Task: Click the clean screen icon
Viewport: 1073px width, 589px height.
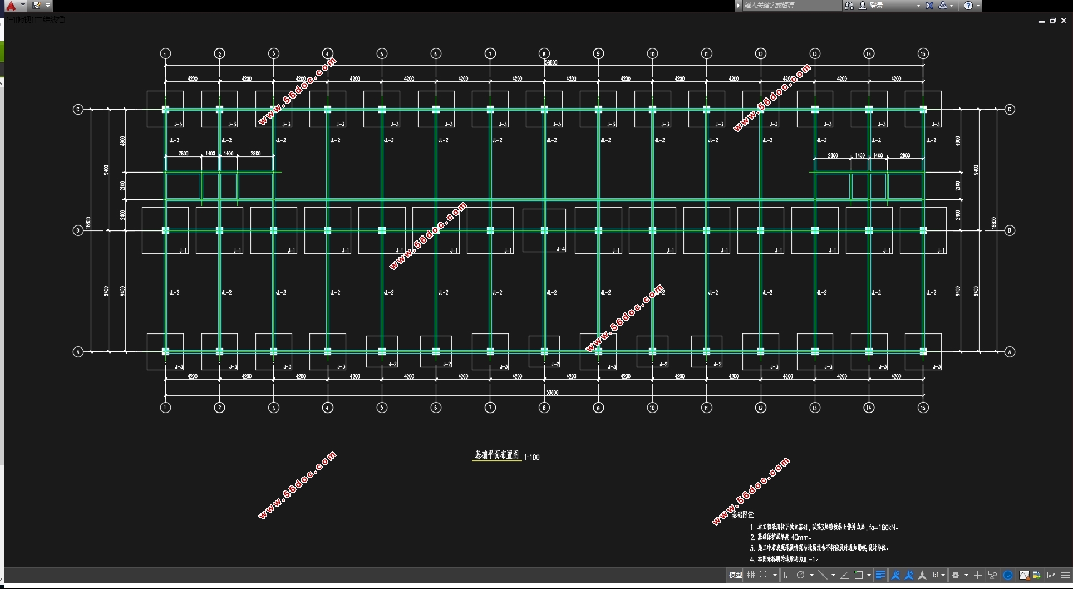Action: (1052, 575)
